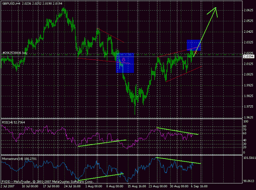The image size is (256, 190).
Task: Click the 1.9825 price axis label
Action: pos(248,96)
